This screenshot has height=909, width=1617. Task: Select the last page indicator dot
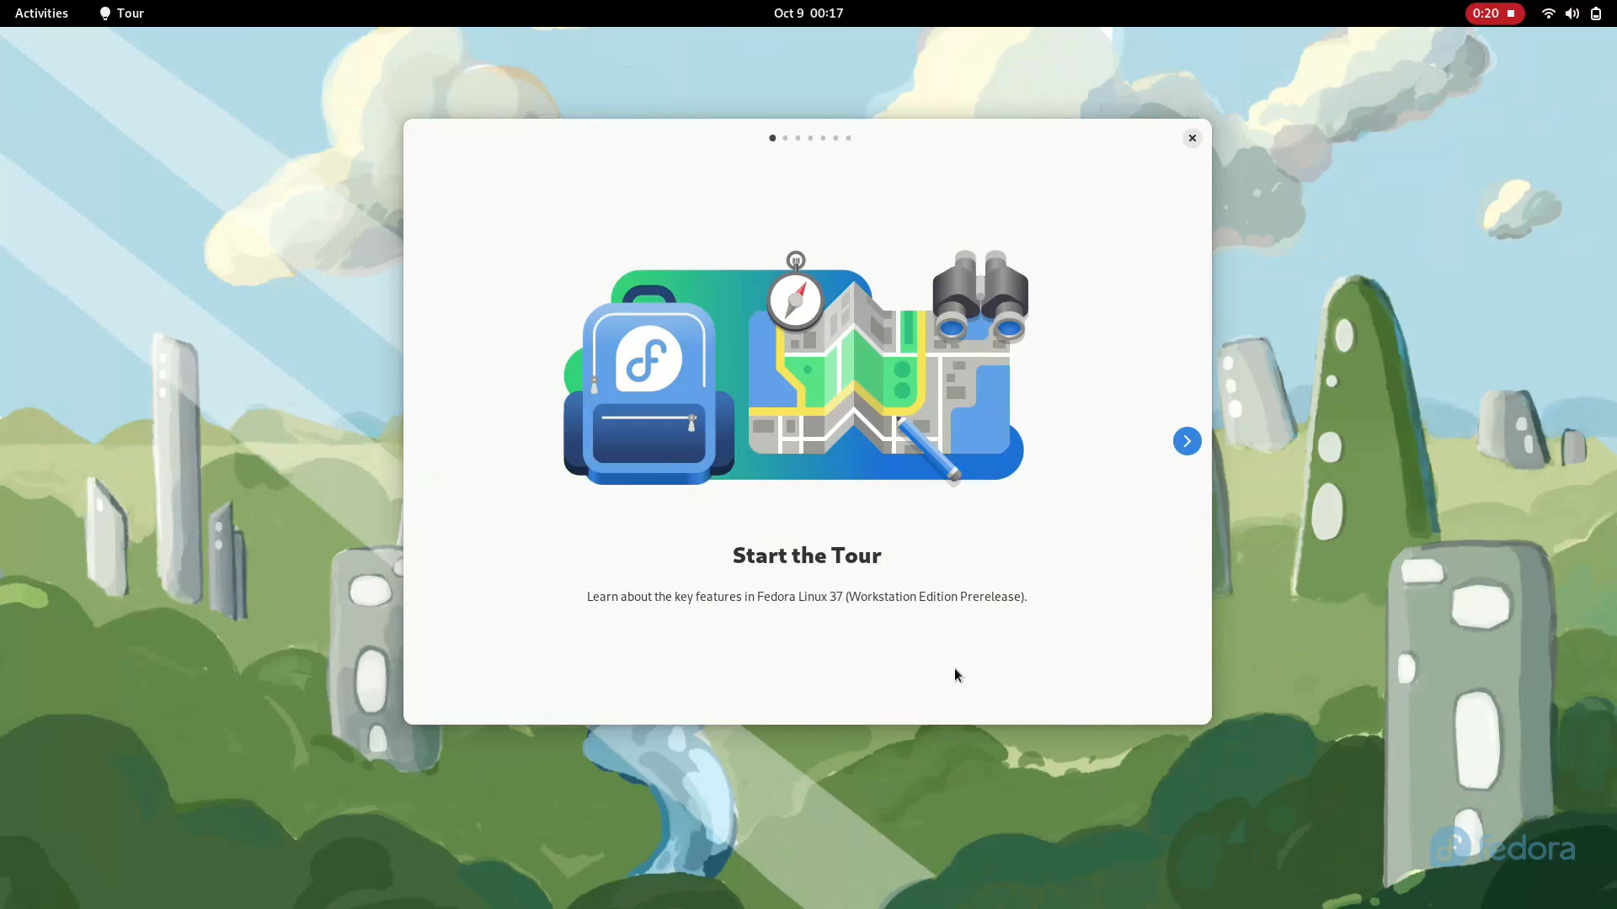pos(848,138)
